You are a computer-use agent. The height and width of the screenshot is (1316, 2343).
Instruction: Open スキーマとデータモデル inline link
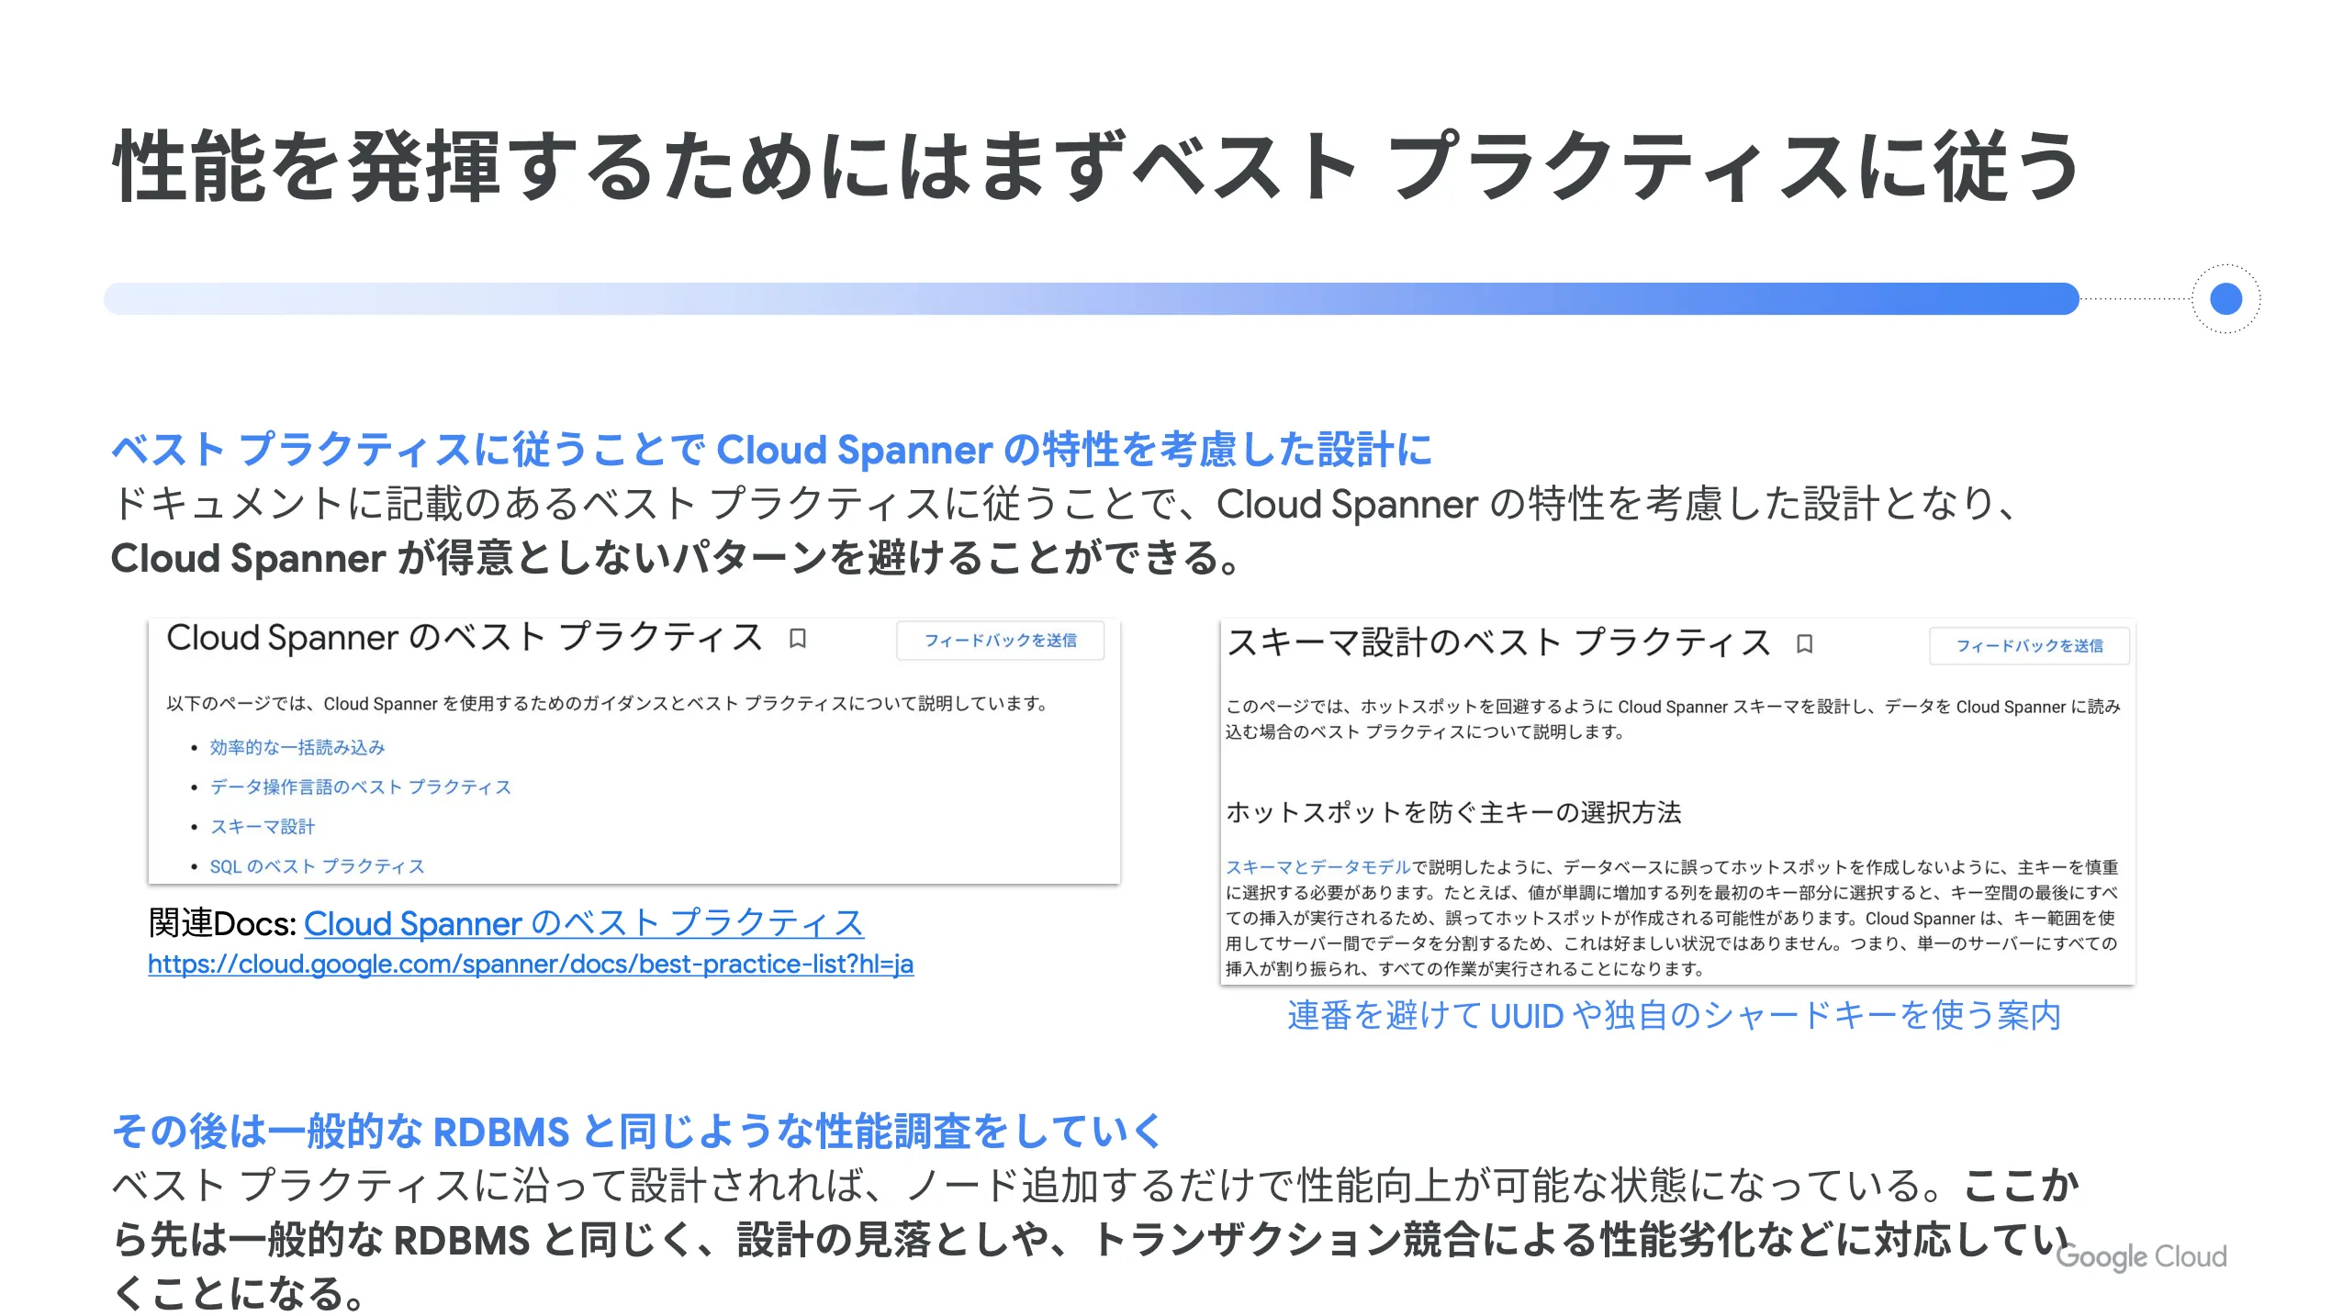[x=1317, y=867]
